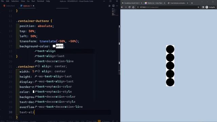The width and height of the screenshot is (217, 122).
Task: Click wrench icon beside 'text-decoration-line' suggestion
Action: 36,61
